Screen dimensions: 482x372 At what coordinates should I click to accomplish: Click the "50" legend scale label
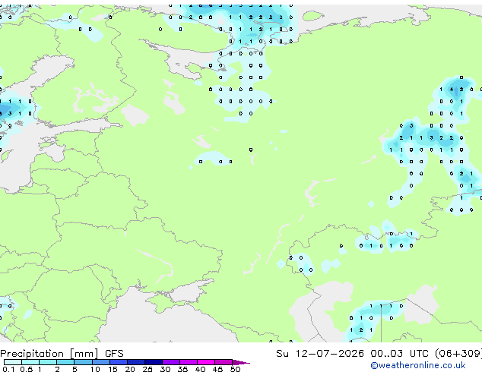[x=235, y=369]
